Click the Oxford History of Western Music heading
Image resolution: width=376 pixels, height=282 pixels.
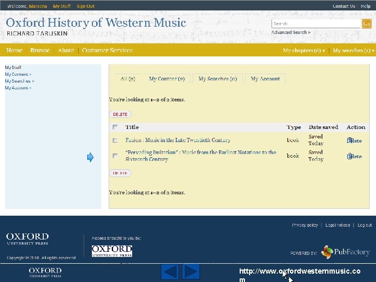pos(96,23)
